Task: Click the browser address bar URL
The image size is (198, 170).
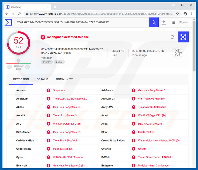Action: point(101,14)
